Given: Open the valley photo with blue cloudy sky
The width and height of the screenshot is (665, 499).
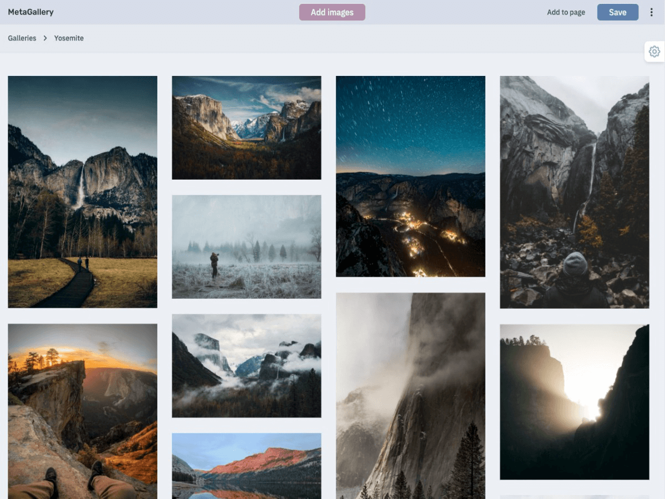Looking at the screenshot, I should [247, 128].
